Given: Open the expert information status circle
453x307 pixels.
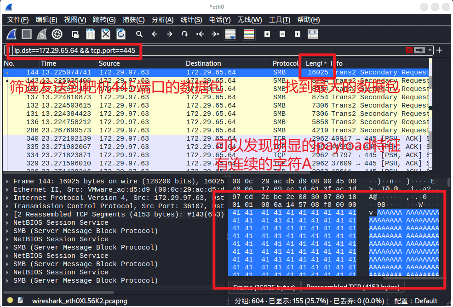Looking at the screenshot, I should [x=10, y=301].
